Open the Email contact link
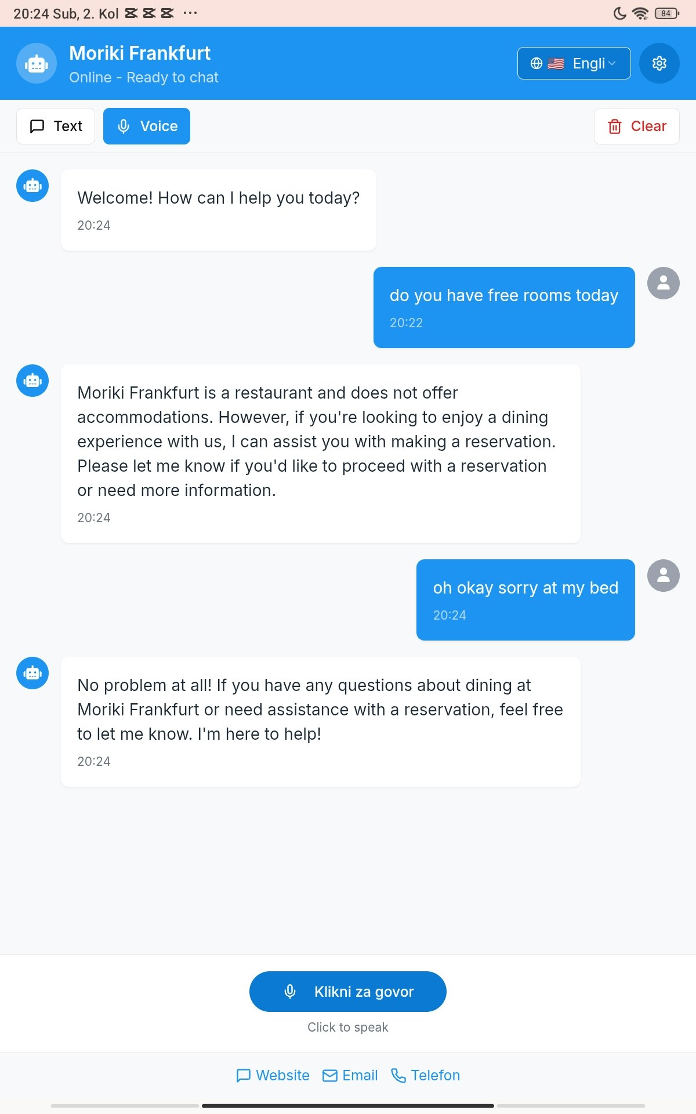Image resolution: width=696 pixels, height=1114 pixels. (350, 1075)
